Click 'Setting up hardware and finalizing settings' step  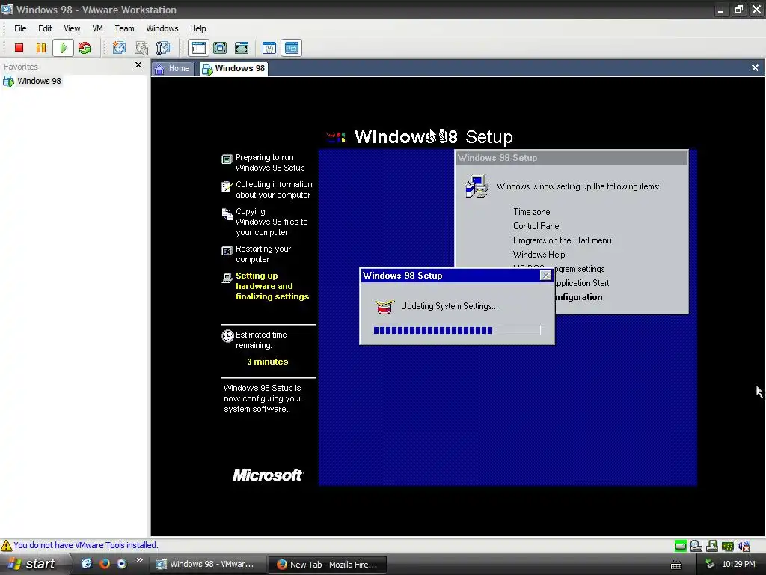(x=272, y=286)
